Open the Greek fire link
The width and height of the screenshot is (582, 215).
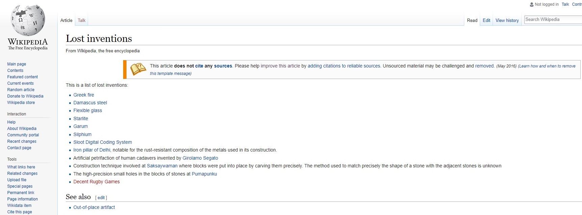coord(84,95)
